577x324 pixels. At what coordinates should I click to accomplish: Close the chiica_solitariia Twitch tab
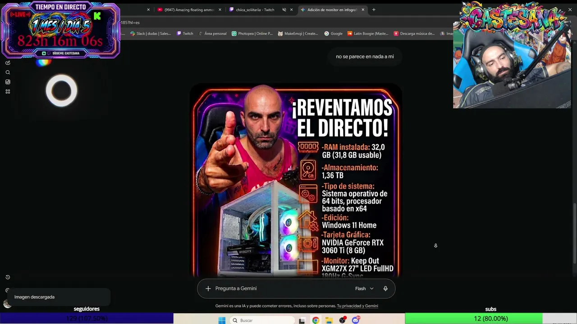(x=291, y=9)
